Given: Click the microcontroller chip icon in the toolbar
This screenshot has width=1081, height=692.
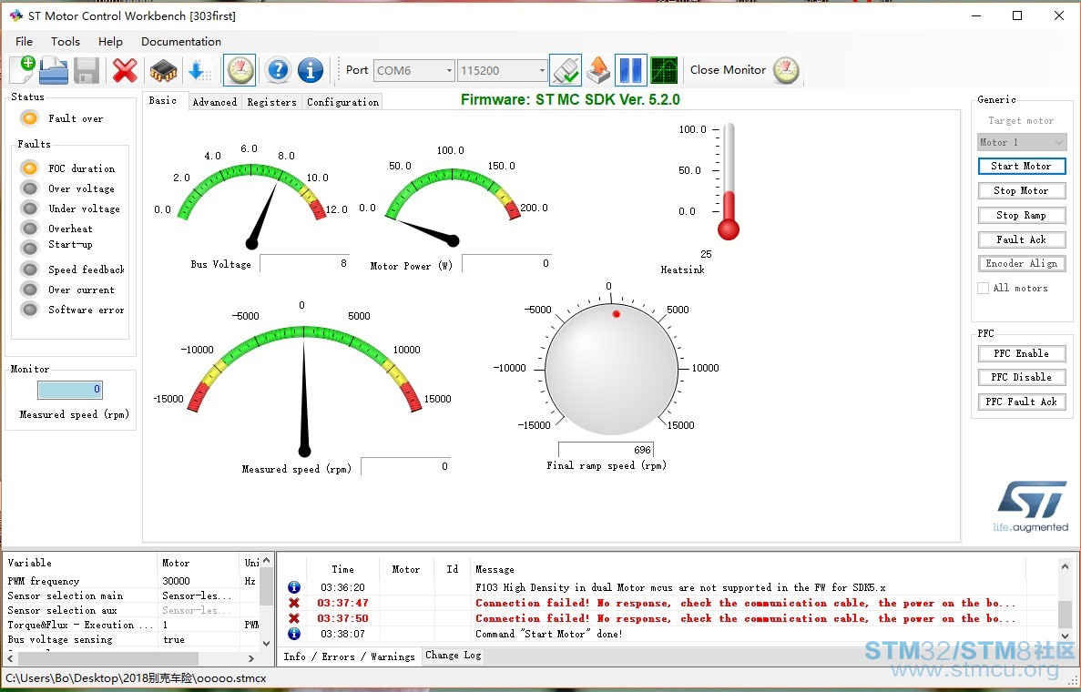Looking at the screenshot, I should coord(163,70).
